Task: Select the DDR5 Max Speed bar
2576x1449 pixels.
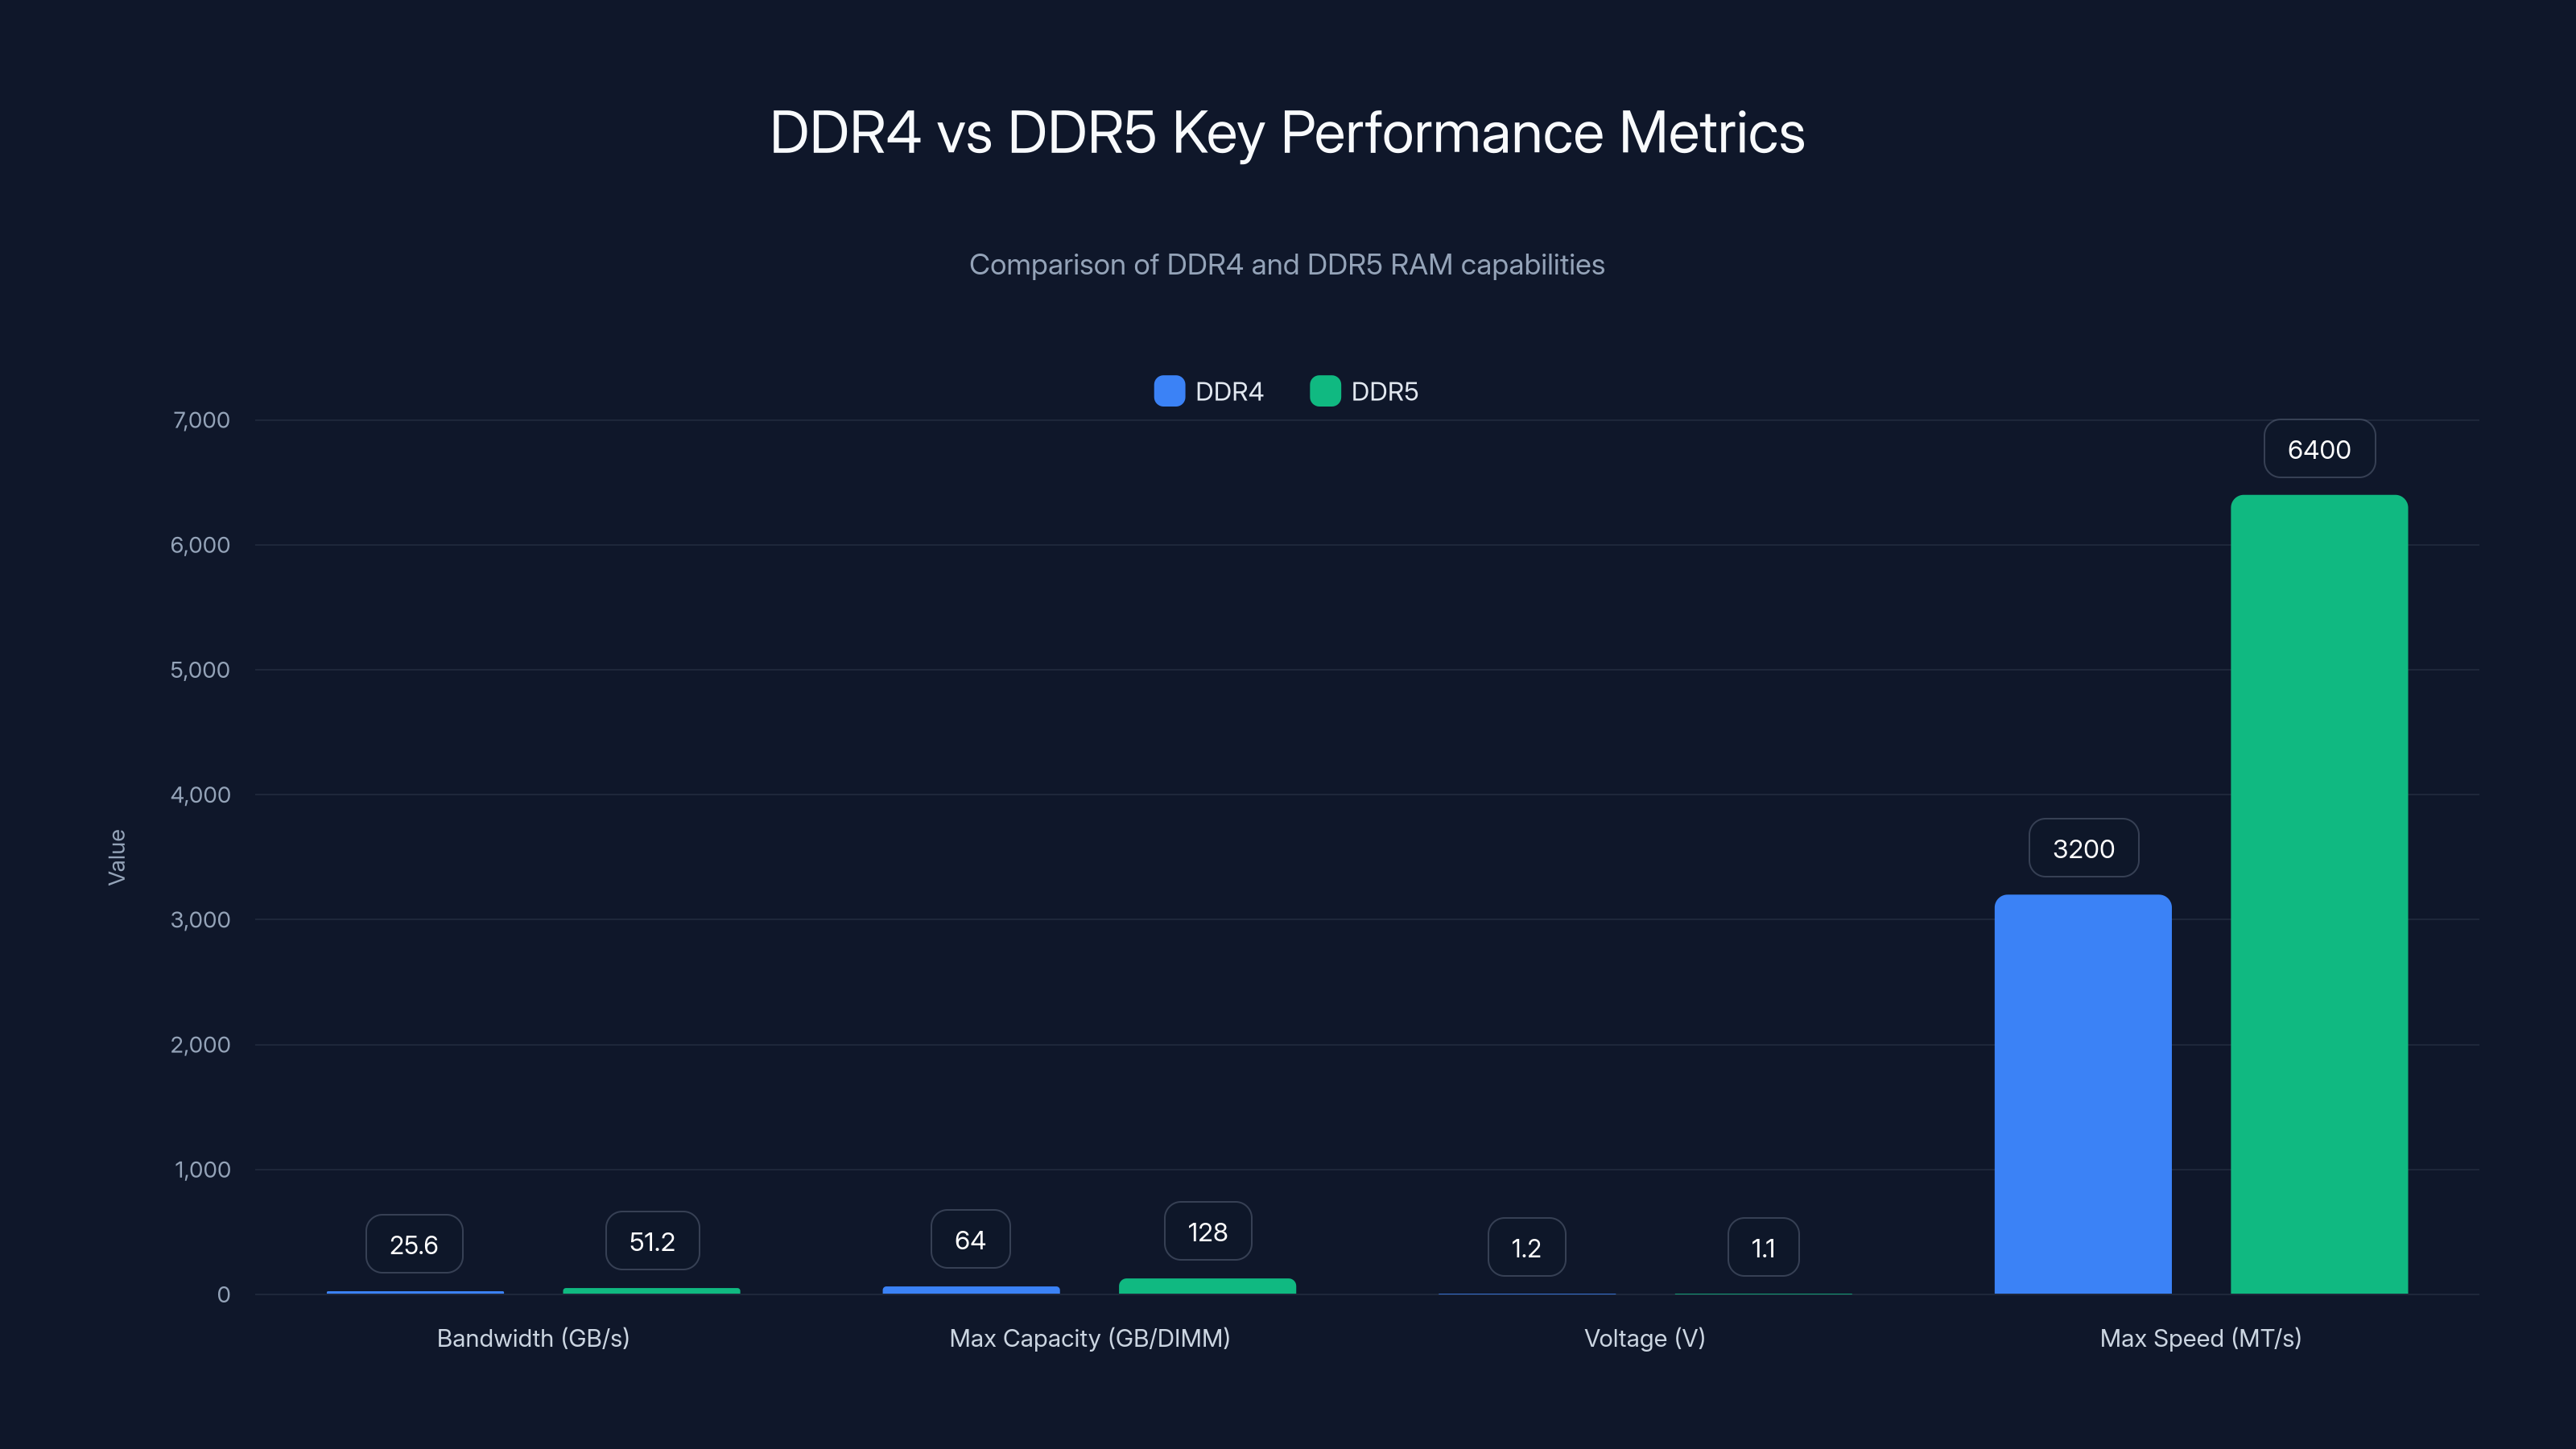Action: click(x=2319, y=894)
